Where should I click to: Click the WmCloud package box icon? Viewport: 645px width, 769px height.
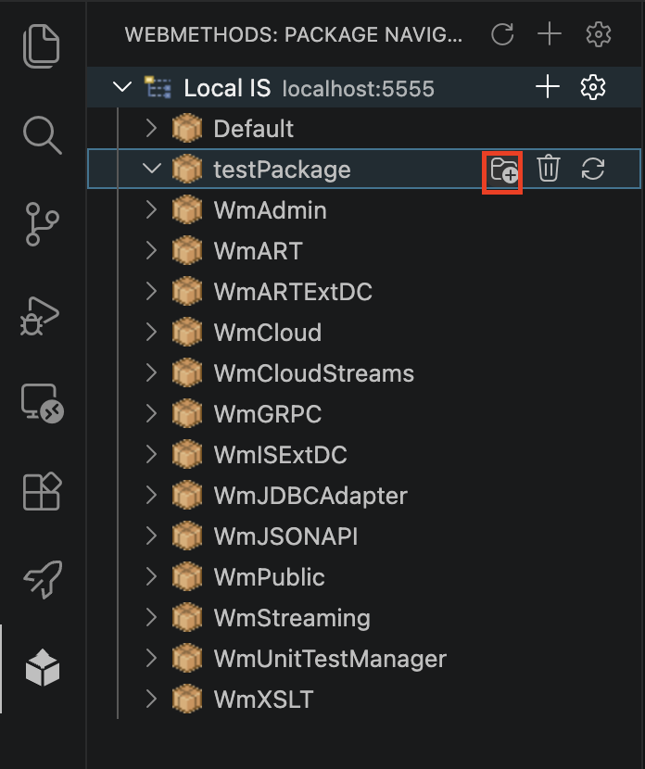(x=187, y=332)
